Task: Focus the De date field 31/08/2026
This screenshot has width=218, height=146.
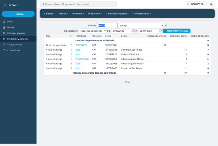Action: coord(121,31)
